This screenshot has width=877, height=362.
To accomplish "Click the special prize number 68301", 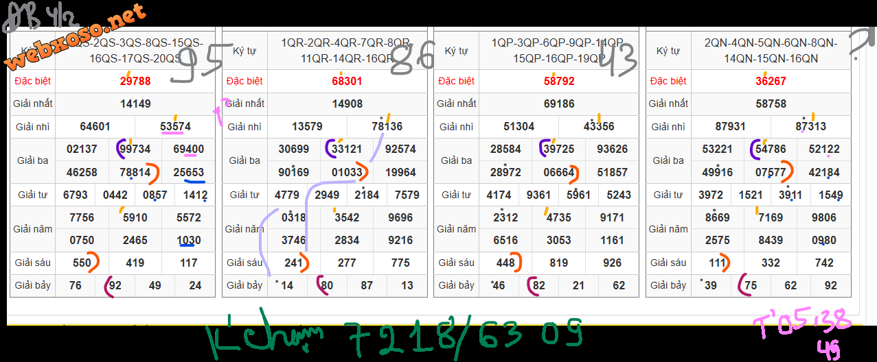I will [347, 81].
